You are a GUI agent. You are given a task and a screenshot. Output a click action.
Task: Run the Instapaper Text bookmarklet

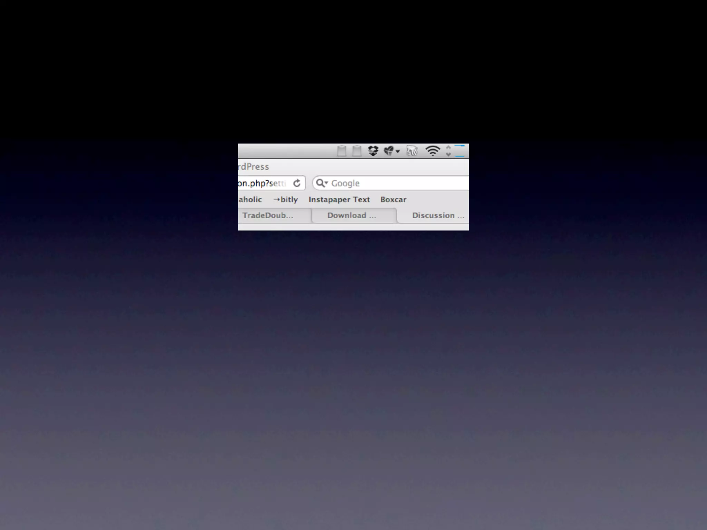[x=339, y=199]
